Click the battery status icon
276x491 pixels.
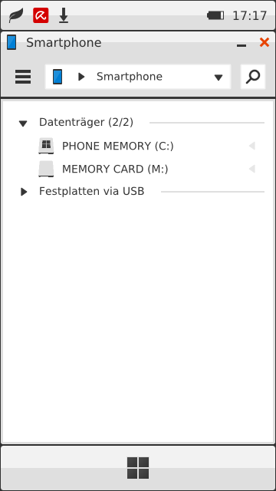(x=215, y=15)
